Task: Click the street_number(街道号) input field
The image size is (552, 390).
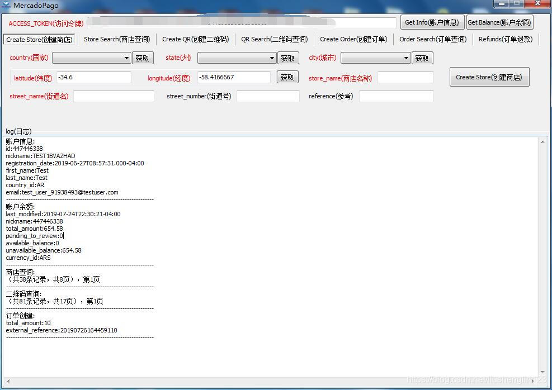Action: tap(268, 96)
